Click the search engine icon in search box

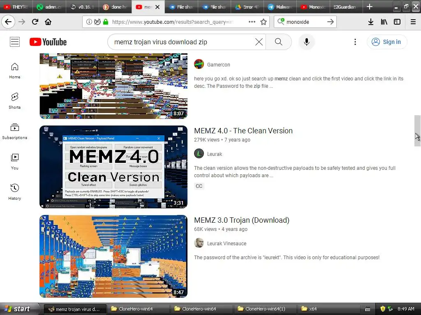coord(281,21)
